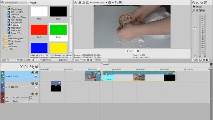Click the Downmix Output icon in Master Bus
The height and width of the screenshot is (120, 213).
pos(198,3)
